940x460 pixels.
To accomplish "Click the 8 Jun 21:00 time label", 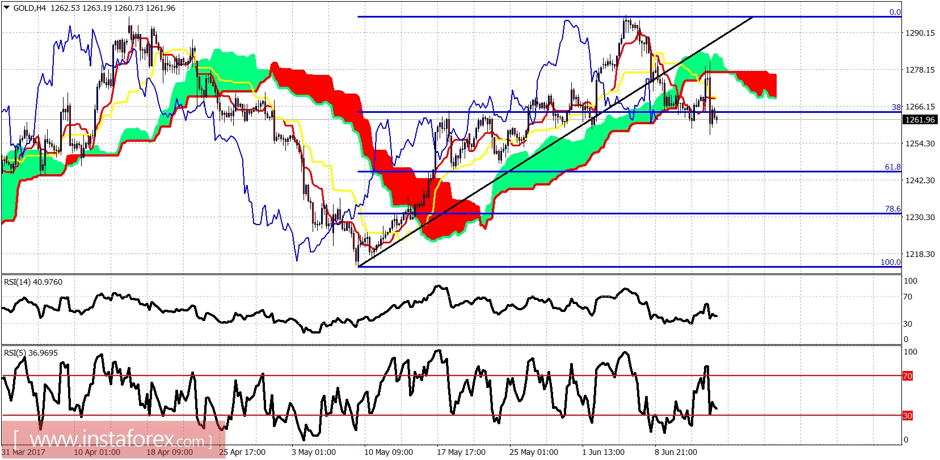I will (676, 452).
